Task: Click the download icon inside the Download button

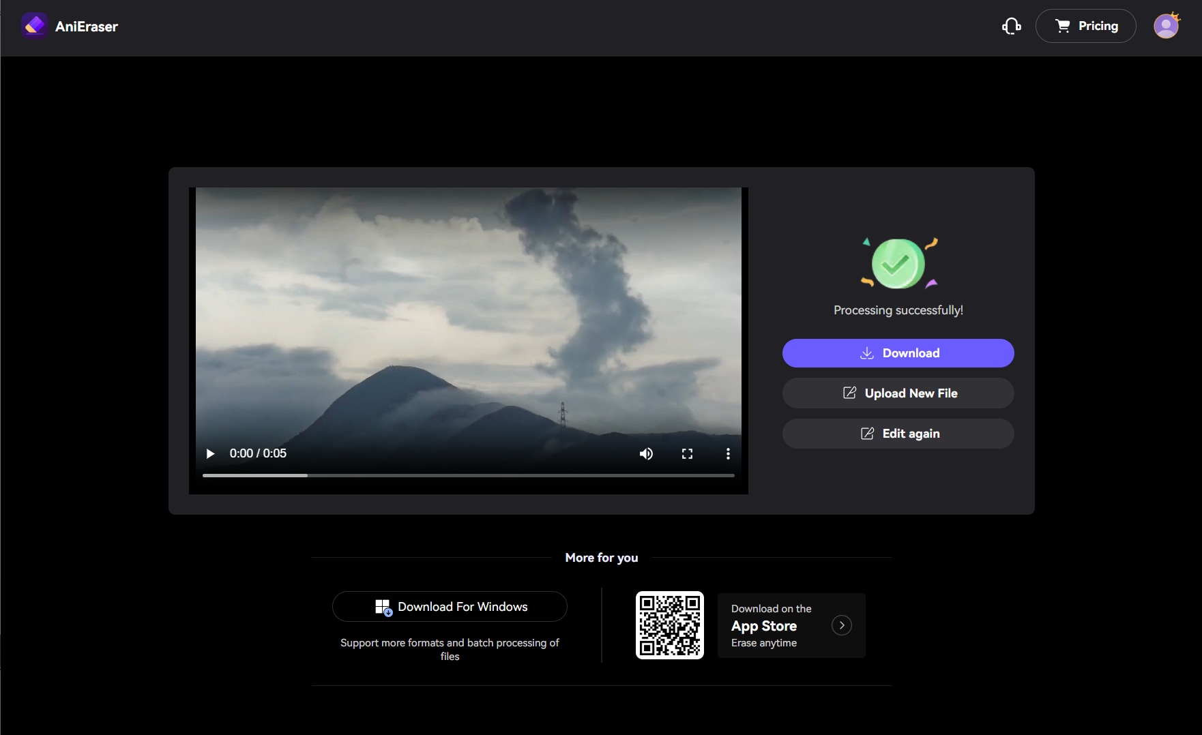Action: (x=866, y=353)
